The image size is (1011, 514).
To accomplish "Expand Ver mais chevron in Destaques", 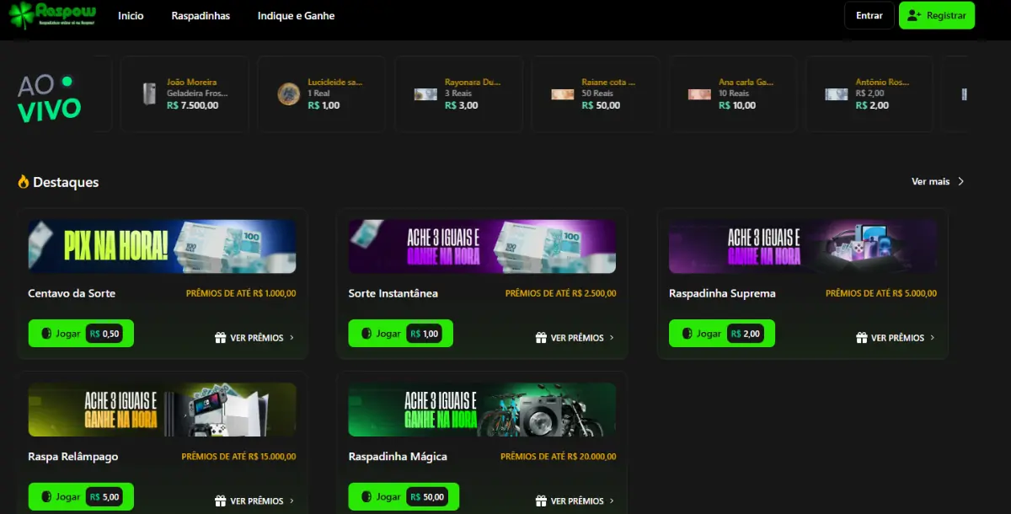I will (x=960, y=182).
